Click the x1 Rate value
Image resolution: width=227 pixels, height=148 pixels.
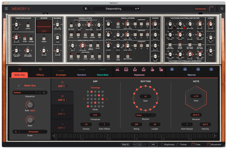[x=146, y=96]
